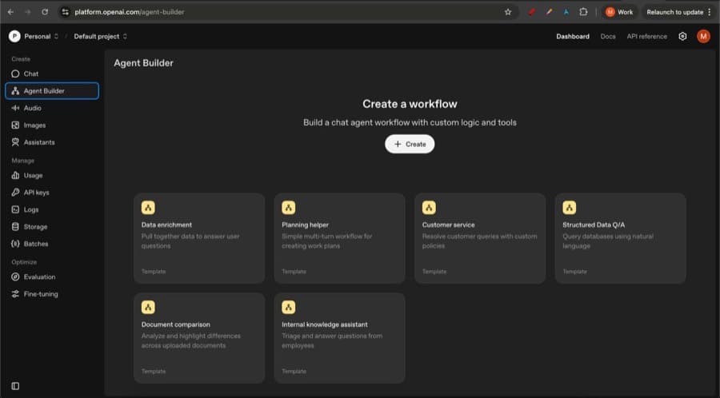Viewport: 720px width, 398px height.
Task: Click 'Query databases using natural language' text
Action: point(608,241)
